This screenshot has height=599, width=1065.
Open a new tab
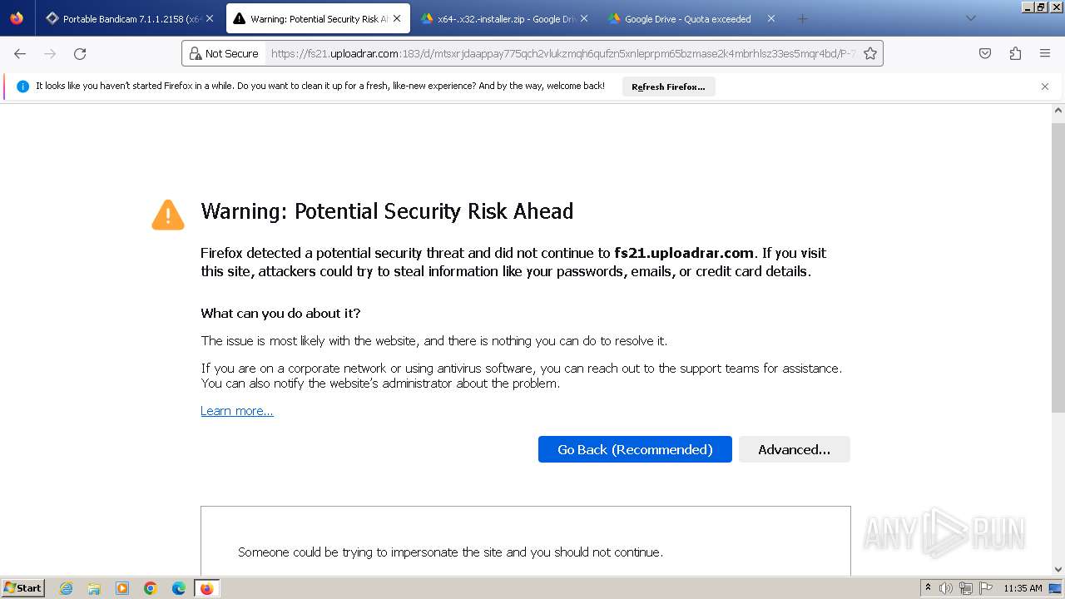pos(802,18)
